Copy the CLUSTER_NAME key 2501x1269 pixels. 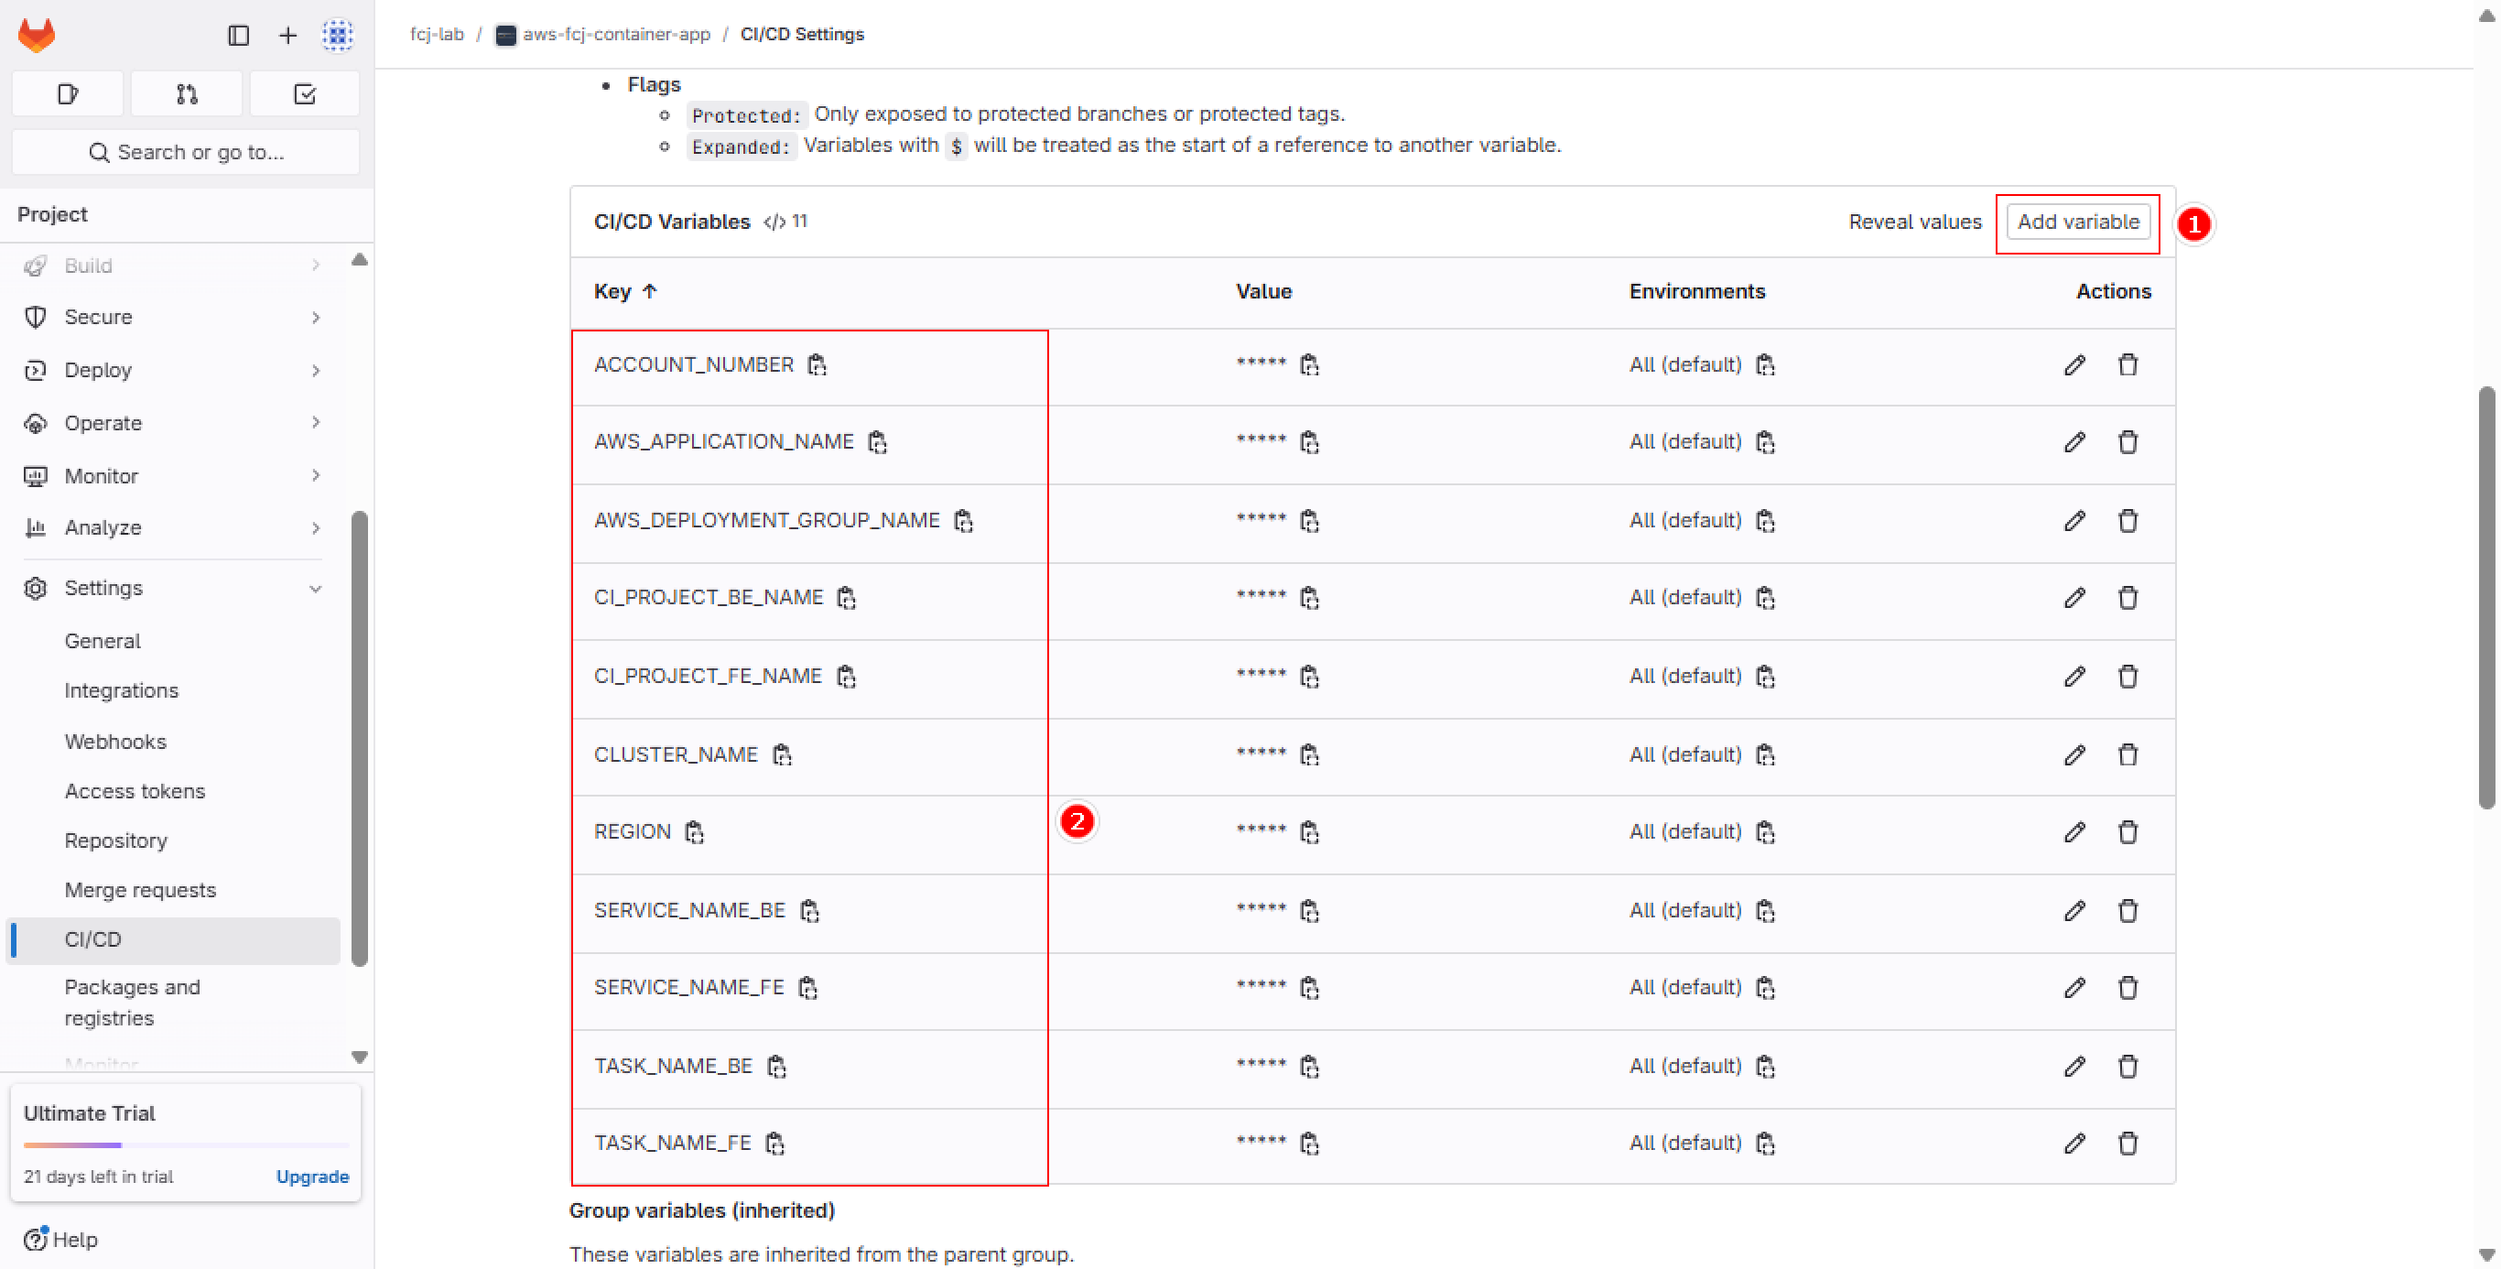(782, 754)
